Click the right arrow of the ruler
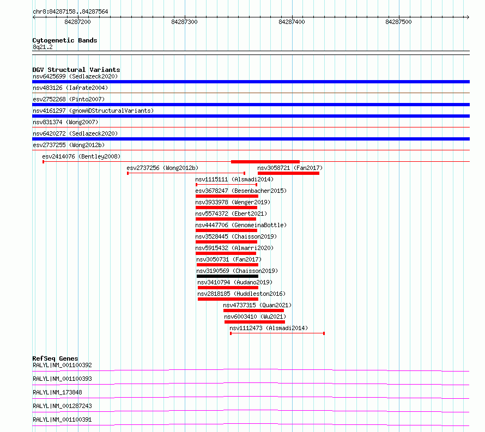Screen dimensions: 485x432 tap(468, 17)
